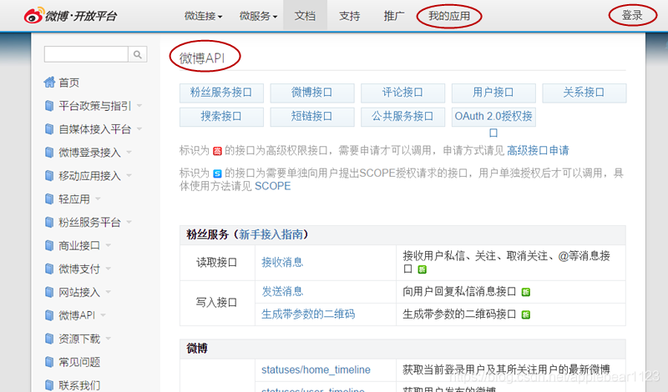Click the OAuth 2.0授权接口 button
Image resolution: width=668 pixels, height=392 pixels.
click(x=493, y=117)
